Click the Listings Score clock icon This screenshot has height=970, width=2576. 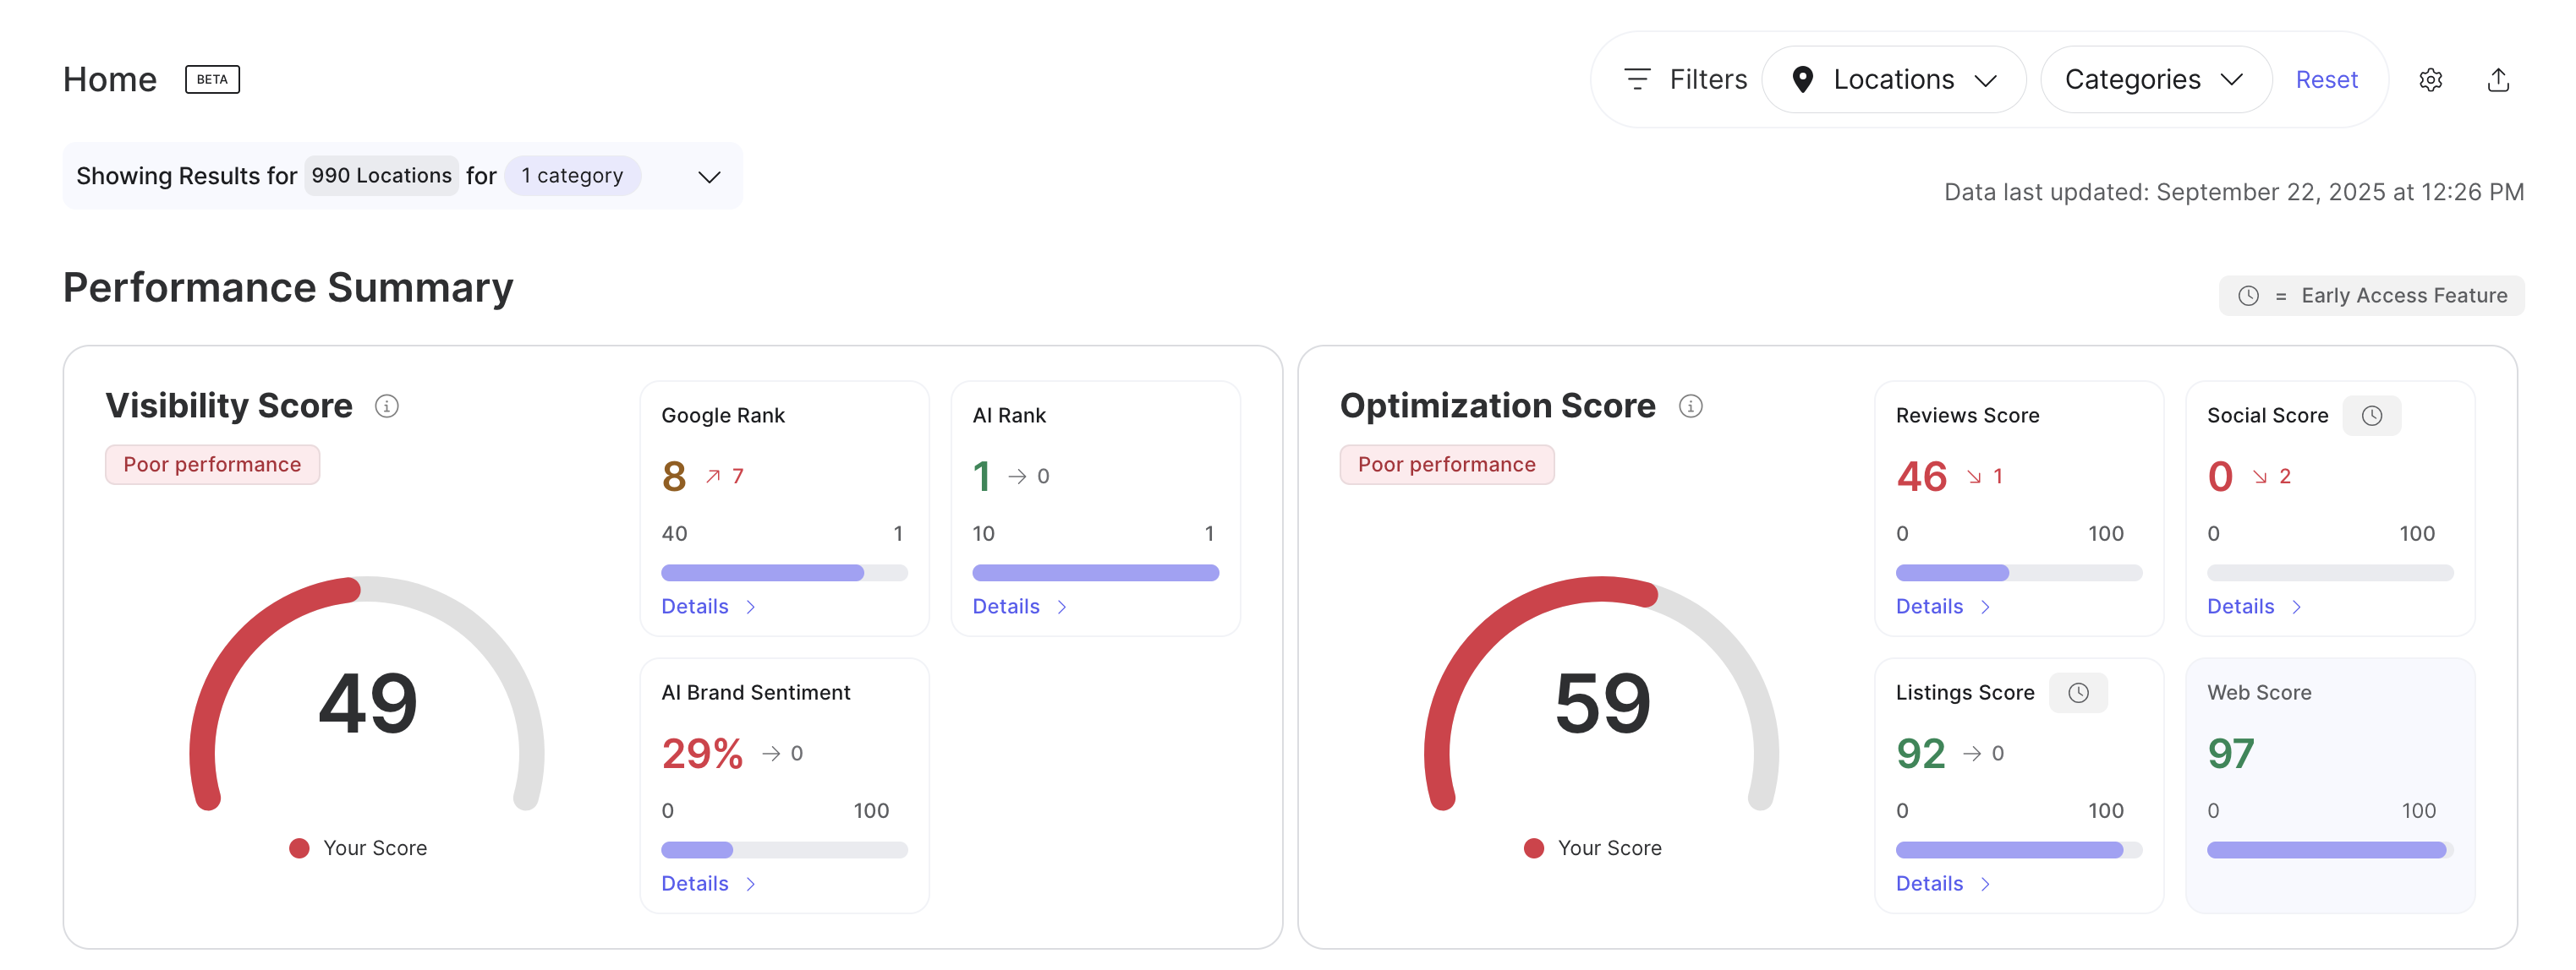click(x=2078, y=692)
